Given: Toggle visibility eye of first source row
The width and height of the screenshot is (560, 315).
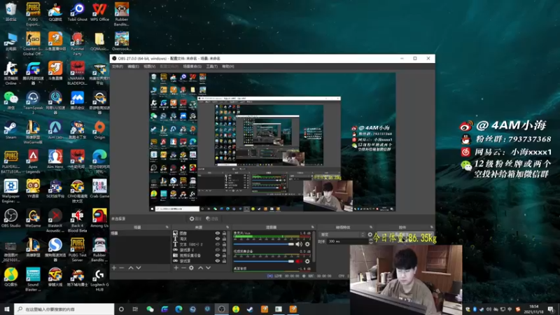Looking at the screenshot, I should [x=218, y=233].
